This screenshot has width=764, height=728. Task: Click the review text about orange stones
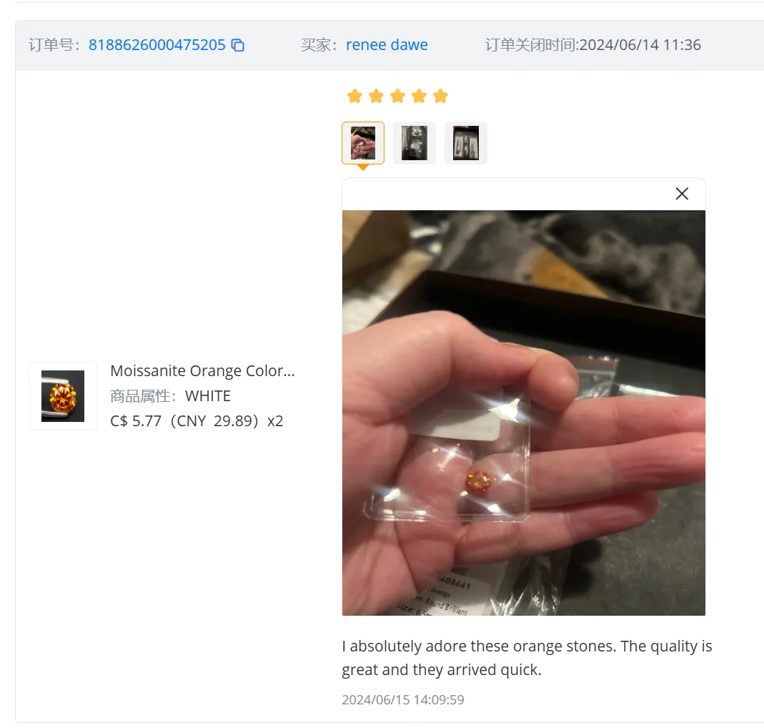[527, 658]
